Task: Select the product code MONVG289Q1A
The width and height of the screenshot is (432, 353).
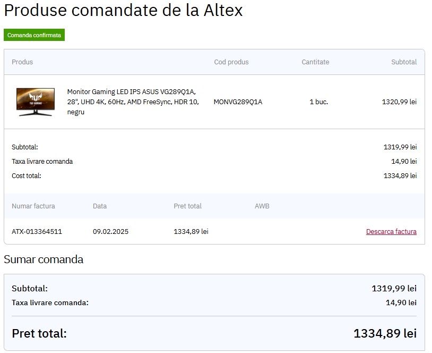Action: coord(238,102)
